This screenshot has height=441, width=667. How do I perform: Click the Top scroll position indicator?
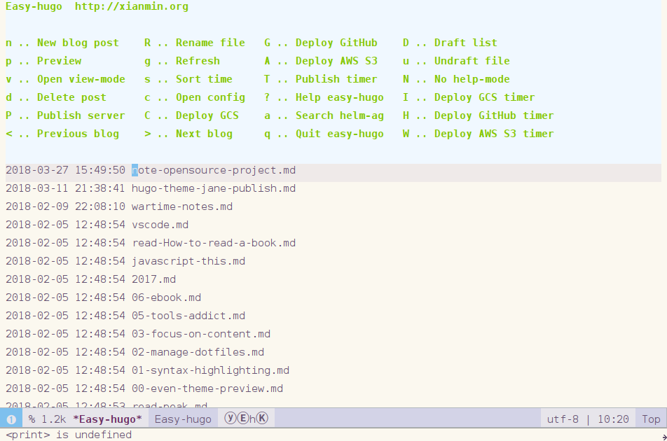tap(651, 419)
